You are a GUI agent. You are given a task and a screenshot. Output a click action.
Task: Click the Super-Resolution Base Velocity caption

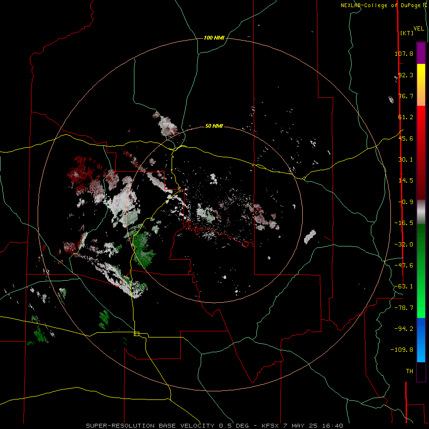[214, 426]
